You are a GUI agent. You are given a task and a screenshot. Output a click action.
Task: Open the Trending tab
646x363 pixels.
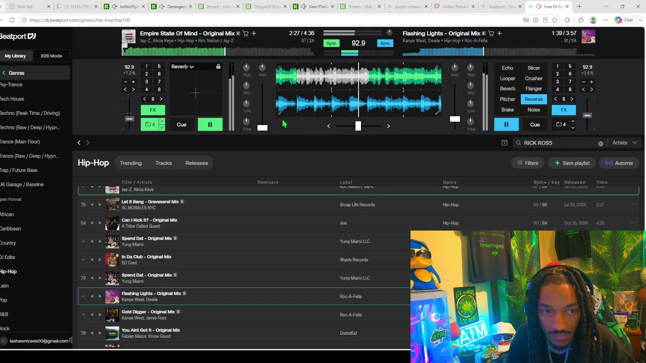pos(131,163)
